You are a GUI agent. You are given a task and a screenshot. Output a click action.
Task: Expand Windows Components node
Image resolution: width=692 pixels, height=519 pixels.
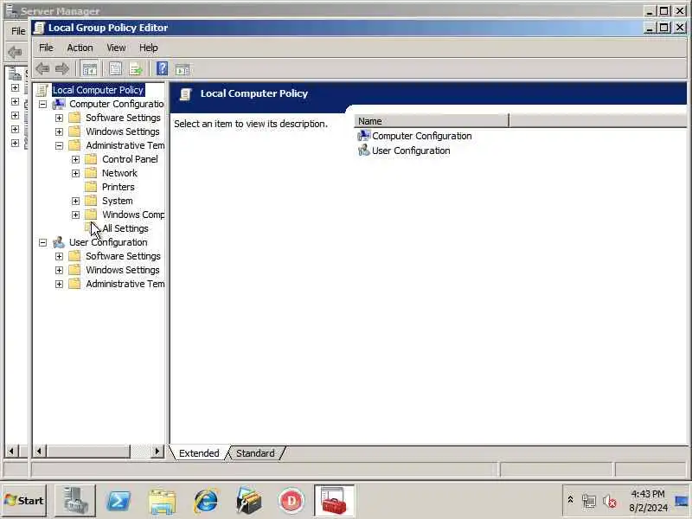click(x=75, y=215)
